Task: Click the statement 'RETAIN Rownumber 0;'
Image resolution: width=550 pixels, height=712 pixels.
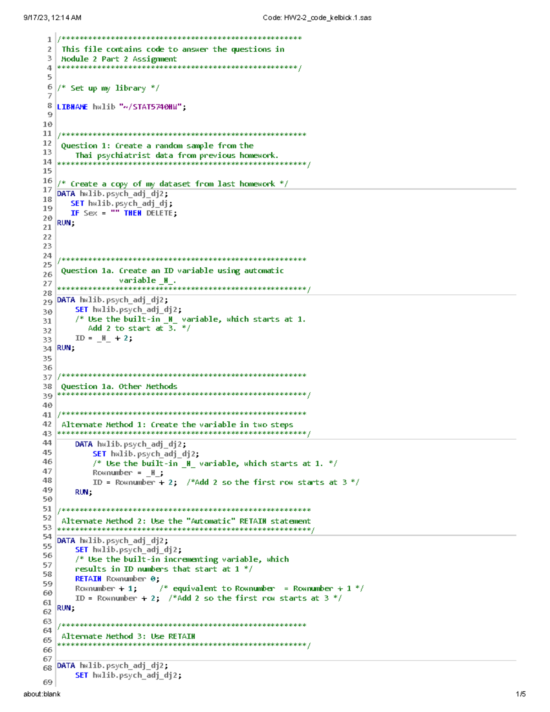Action: point(117,579)
